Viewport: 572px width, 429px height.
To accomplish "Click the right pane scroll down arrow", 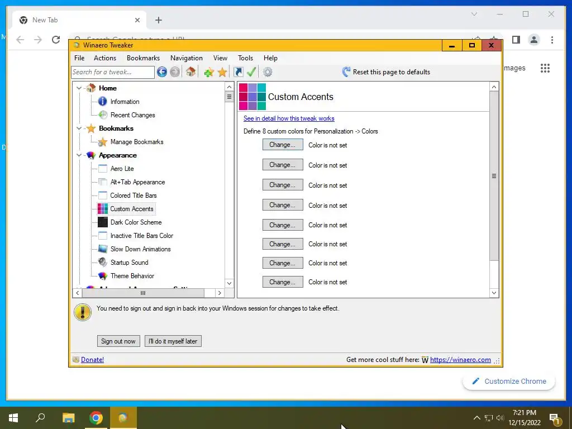I will [494, 293].
